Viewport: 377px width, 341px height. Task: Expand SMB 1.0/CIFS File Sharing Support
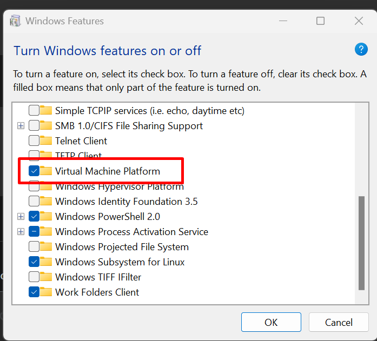tap(21, 125)
